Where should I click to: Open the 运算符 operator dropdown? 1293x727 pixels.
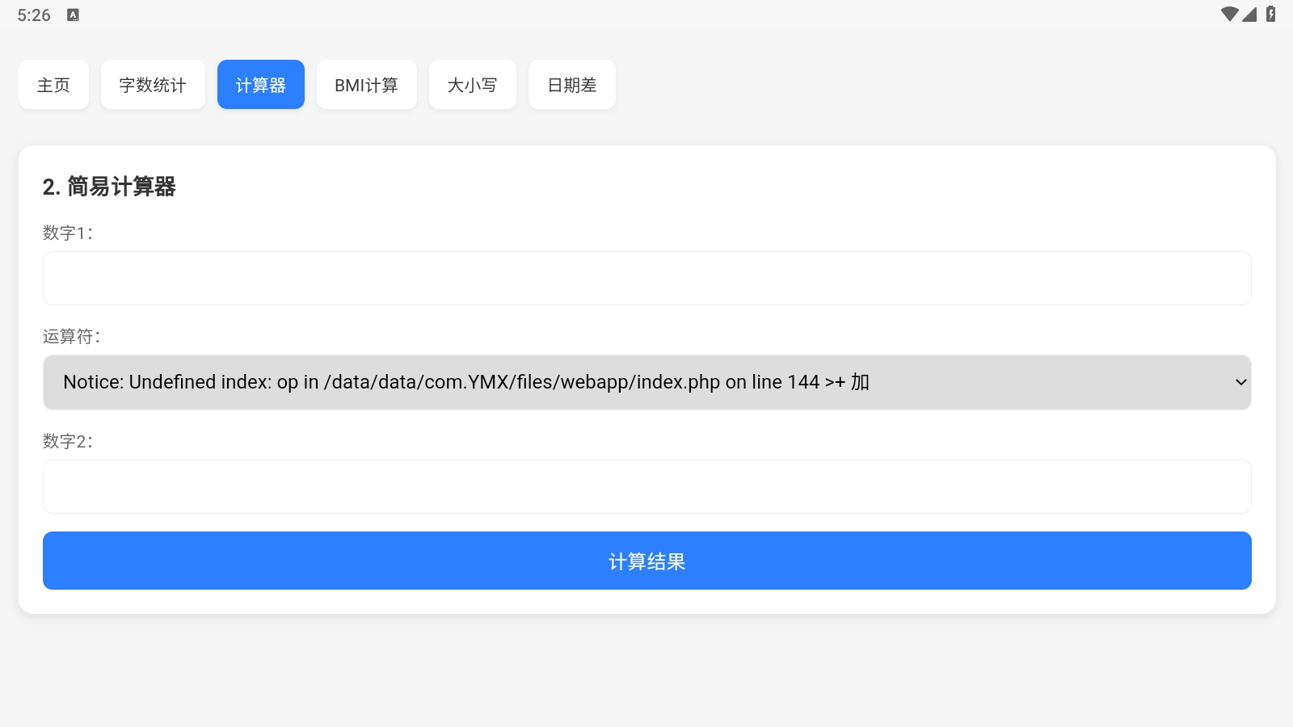[x=646, y=382]
